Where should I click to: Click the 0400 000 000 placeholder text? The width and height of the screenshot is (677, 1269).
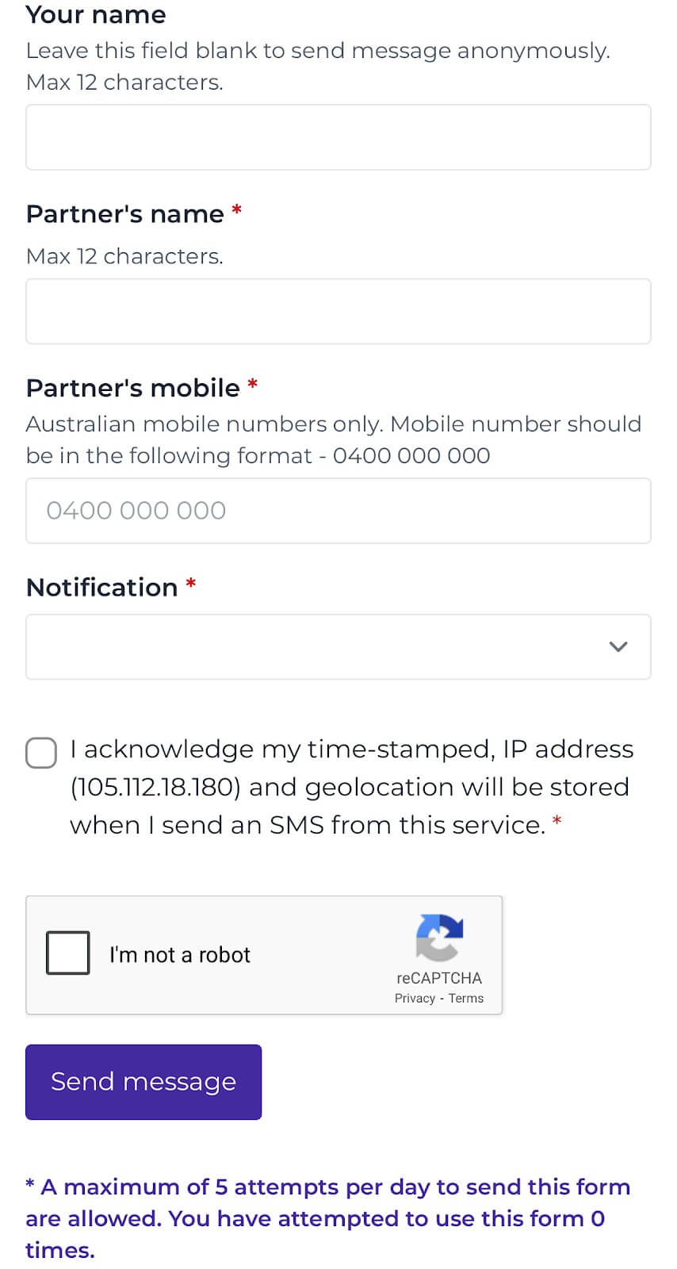pyautogui.click(x=136, y=510)
